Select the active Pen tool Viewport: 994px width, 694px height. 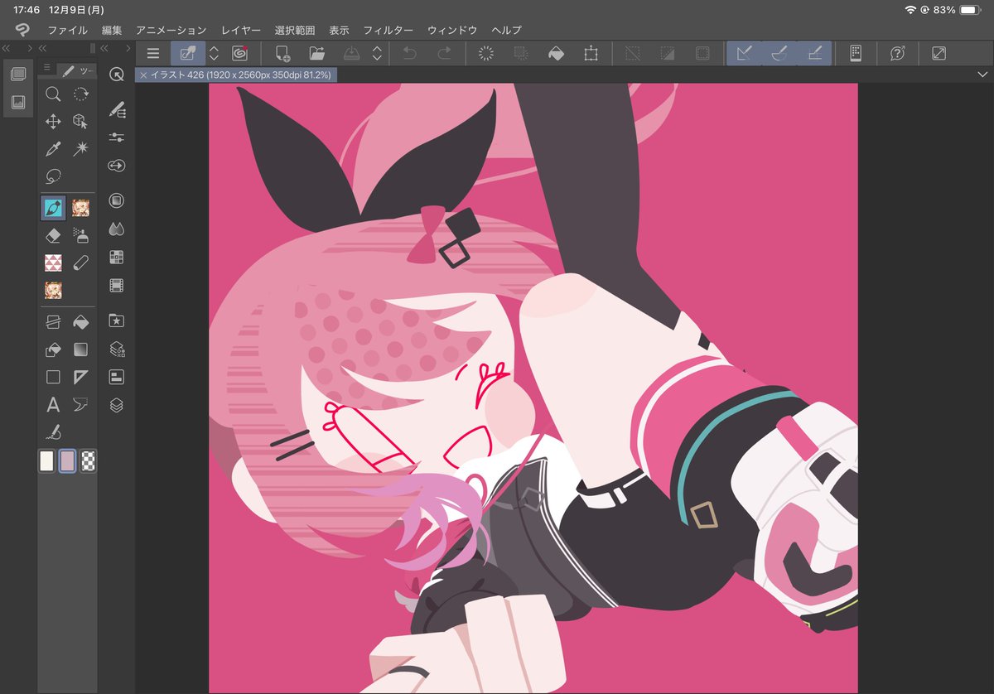[x=53, y=208]
